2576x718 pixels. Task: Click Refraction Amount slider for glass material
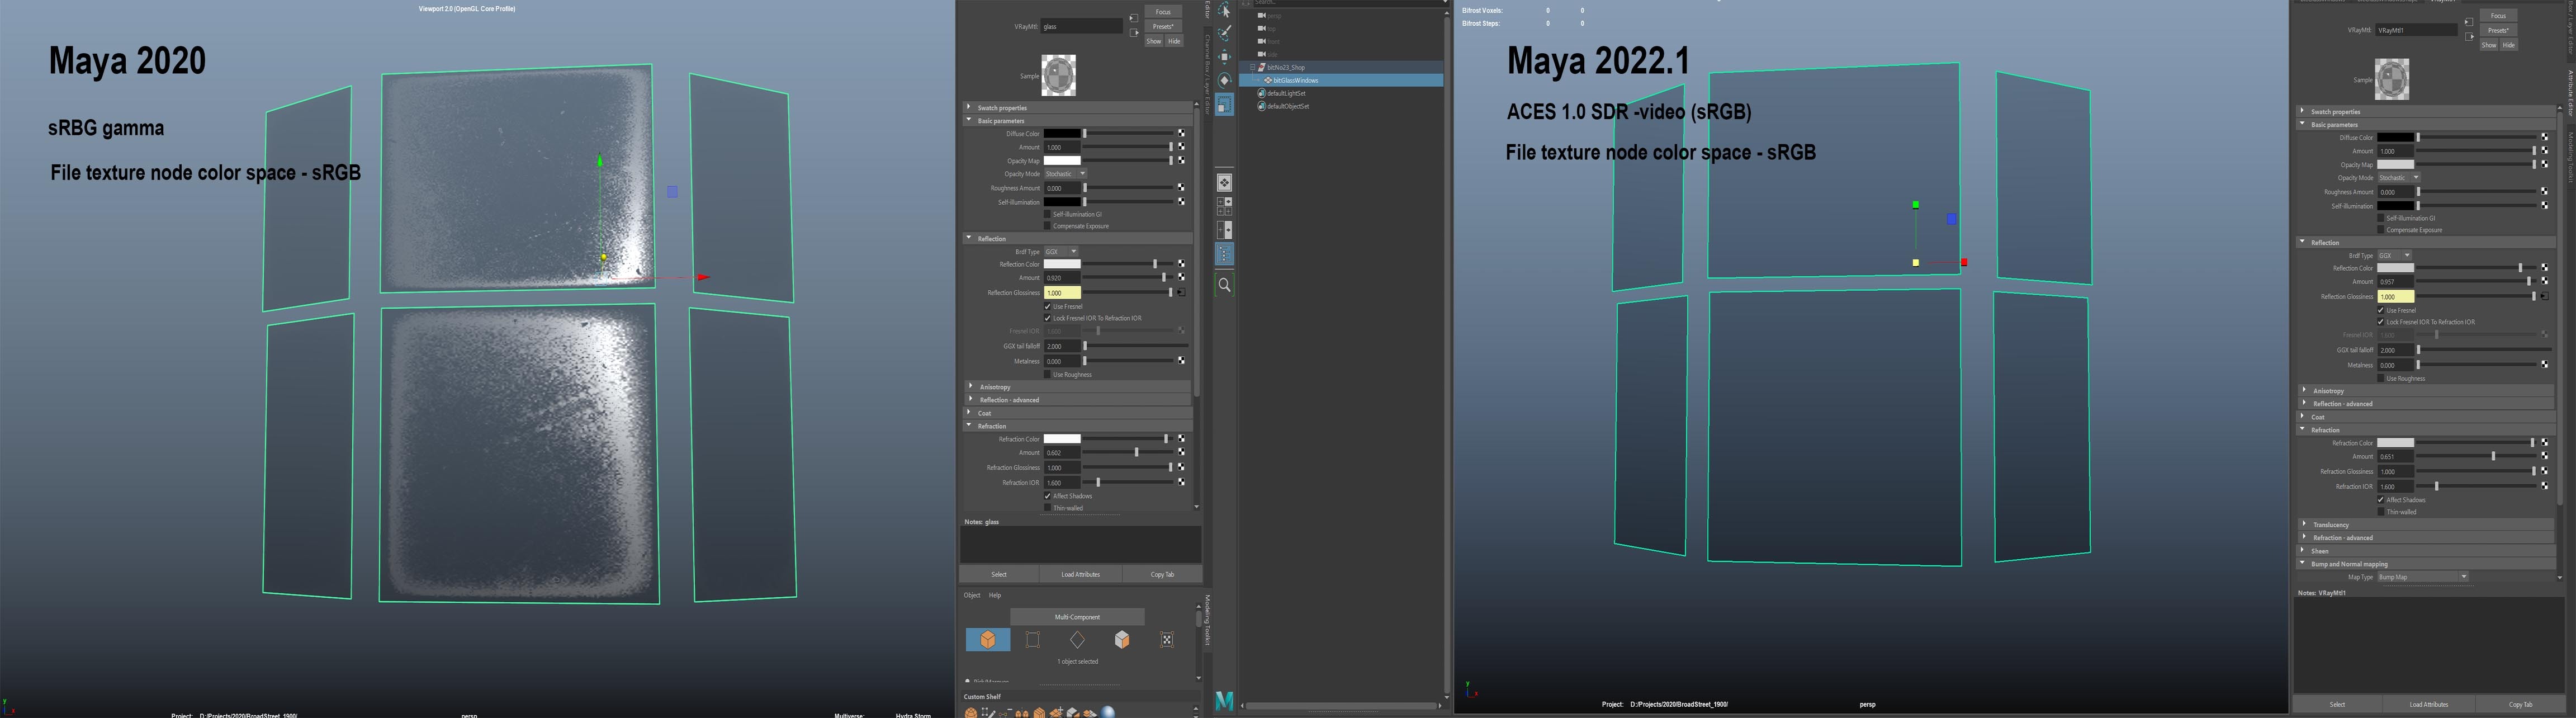[x=1129, y=453]
